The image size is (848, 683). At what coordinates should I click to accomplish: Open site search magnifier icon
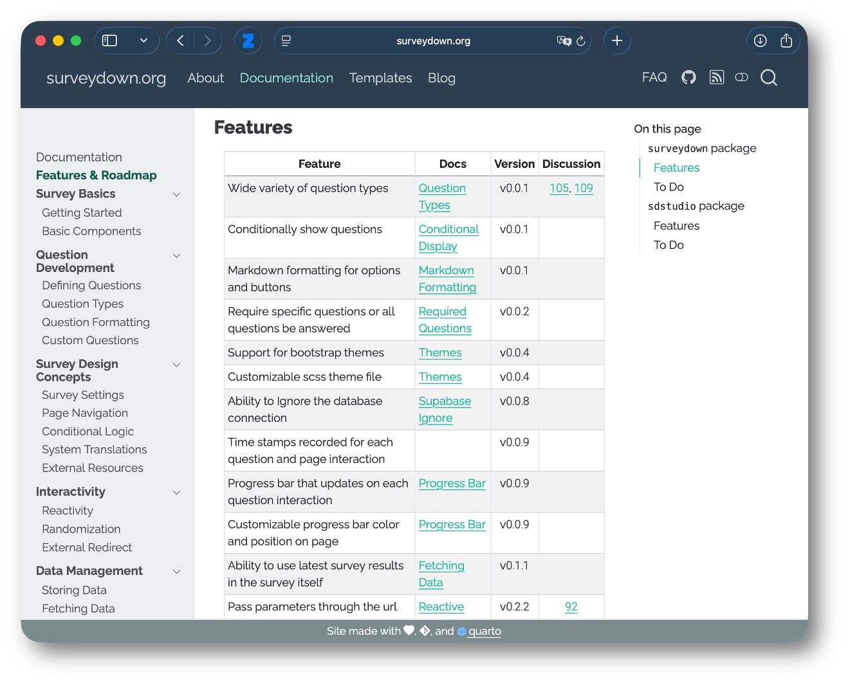pos(768,78)
